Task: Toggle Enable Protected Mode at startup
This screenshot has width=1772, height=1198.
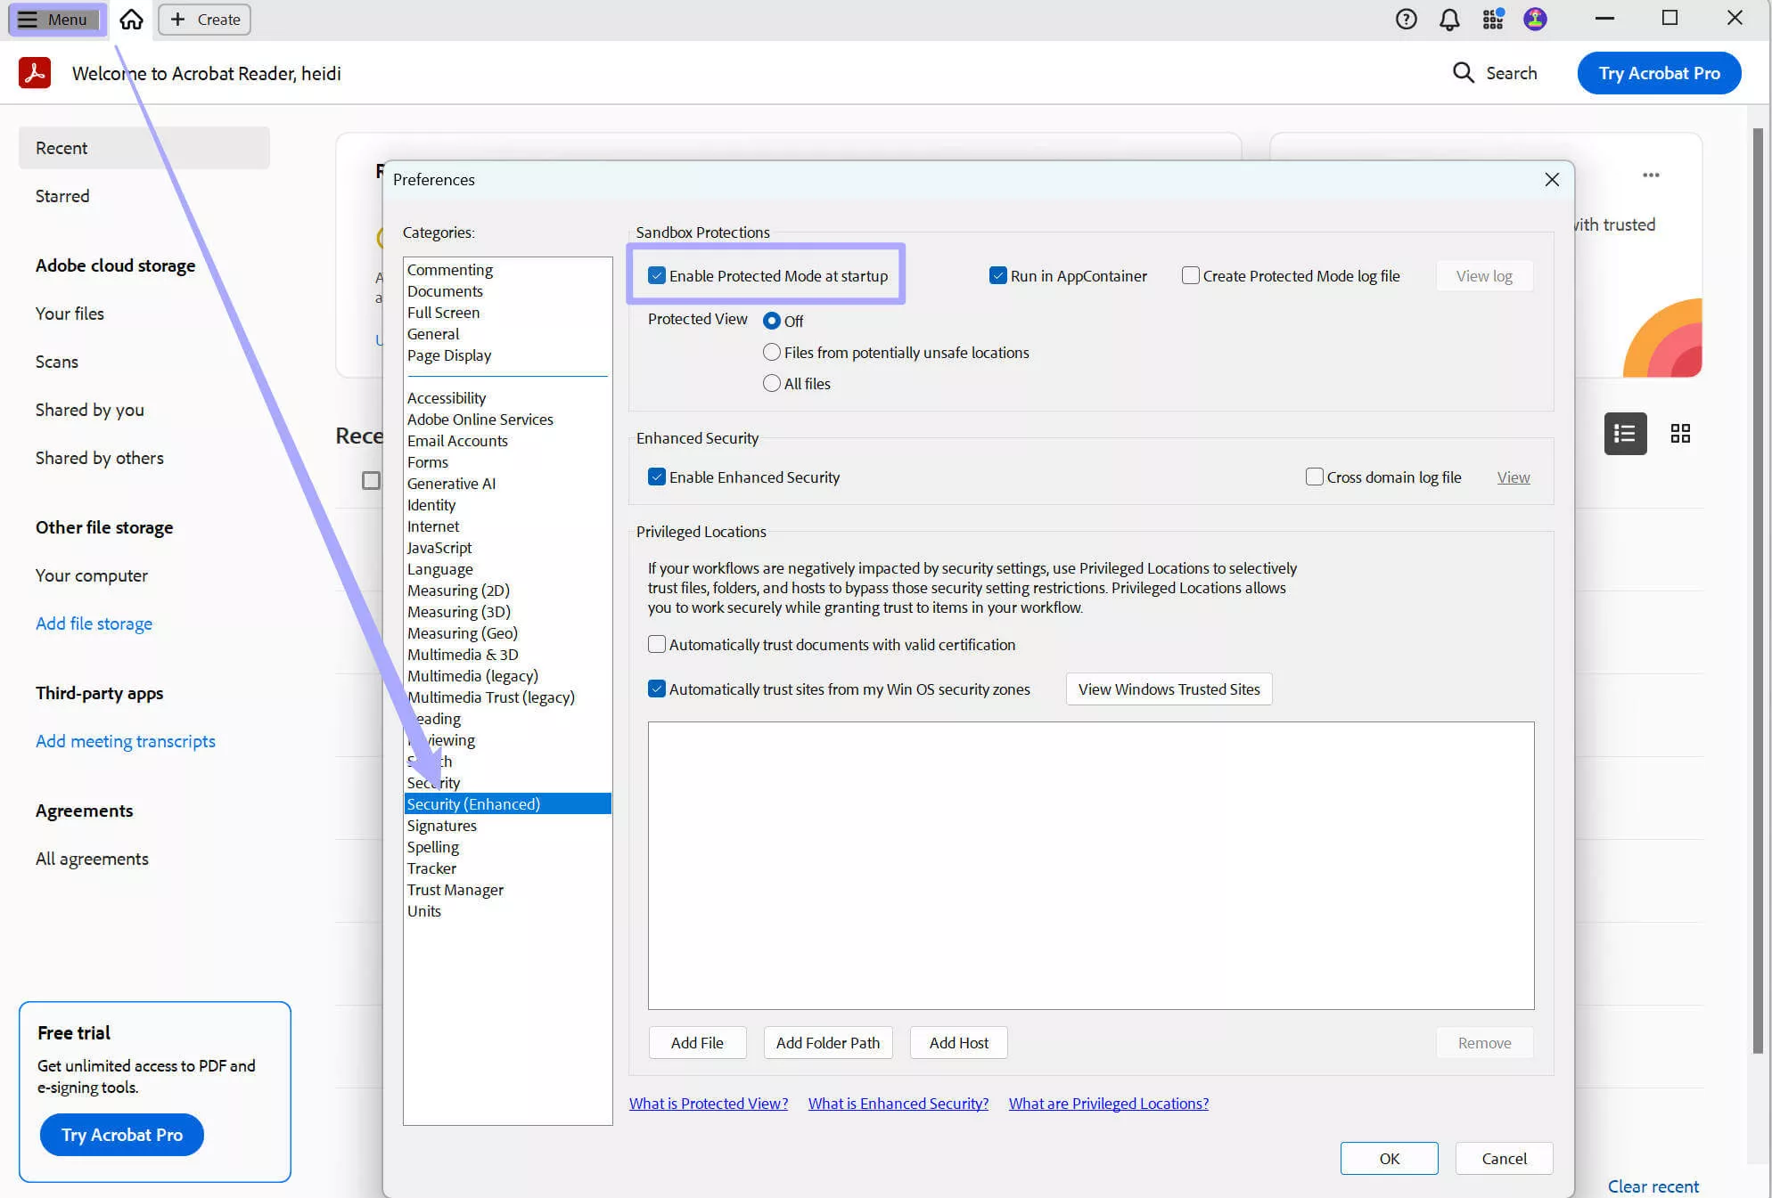Action: 657,275
